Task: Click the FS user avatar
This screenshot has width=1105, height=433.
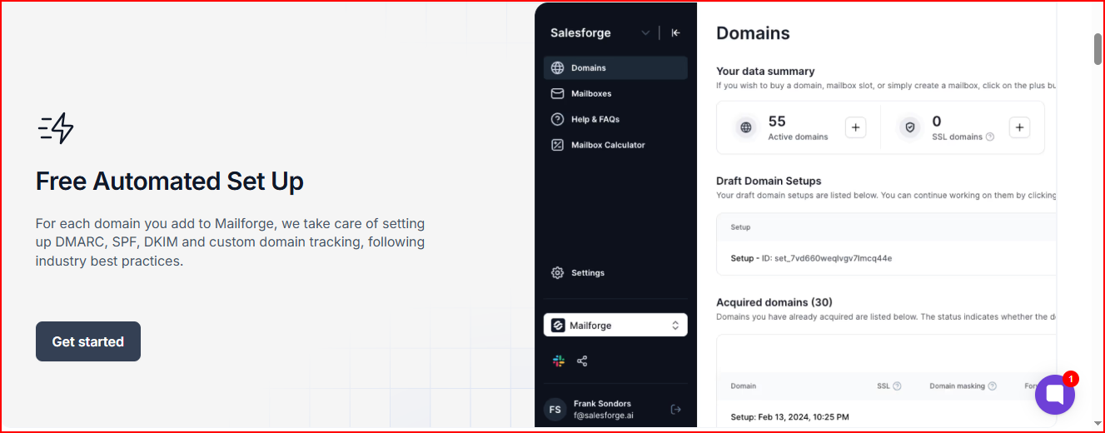Action: 555,410
